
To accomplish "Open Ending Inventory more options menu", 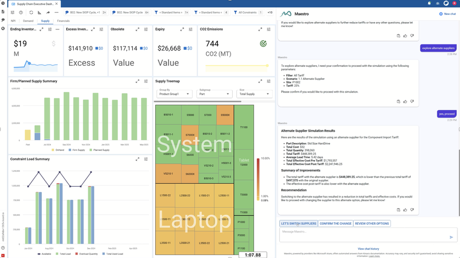I will pos(58,29).
